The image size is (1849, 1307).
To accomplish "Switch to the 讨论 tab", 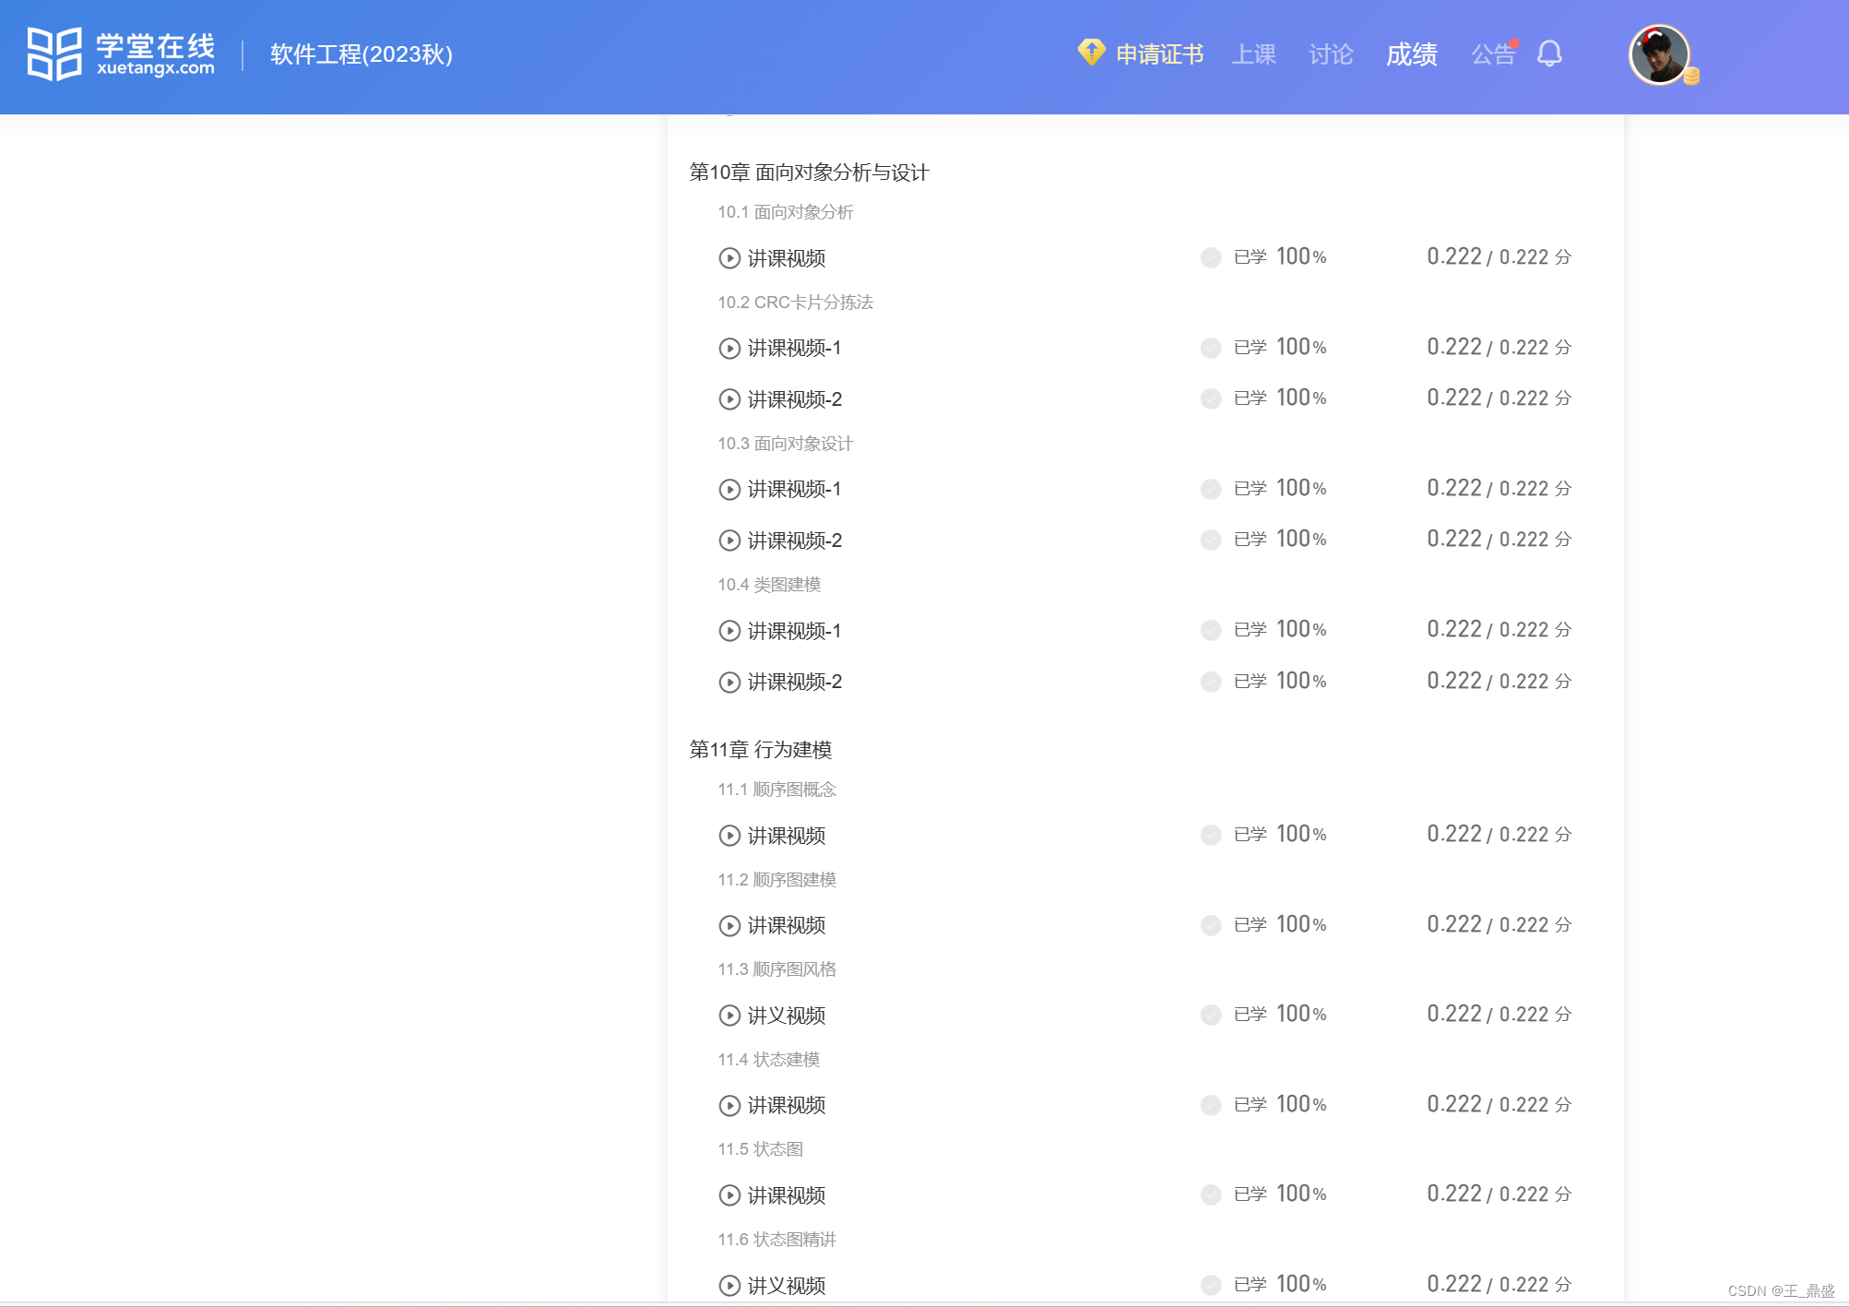I will [x=1331, y=54].
